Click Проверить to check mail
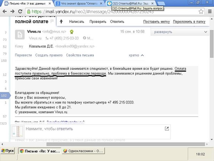Screen dimensions: 214x161 [98, 21]
